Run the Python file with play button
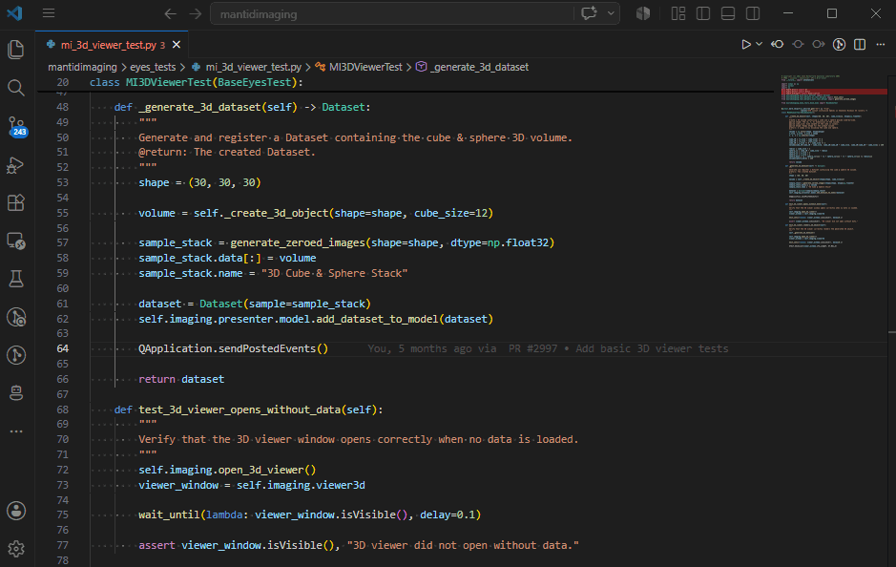 point(746,44)
